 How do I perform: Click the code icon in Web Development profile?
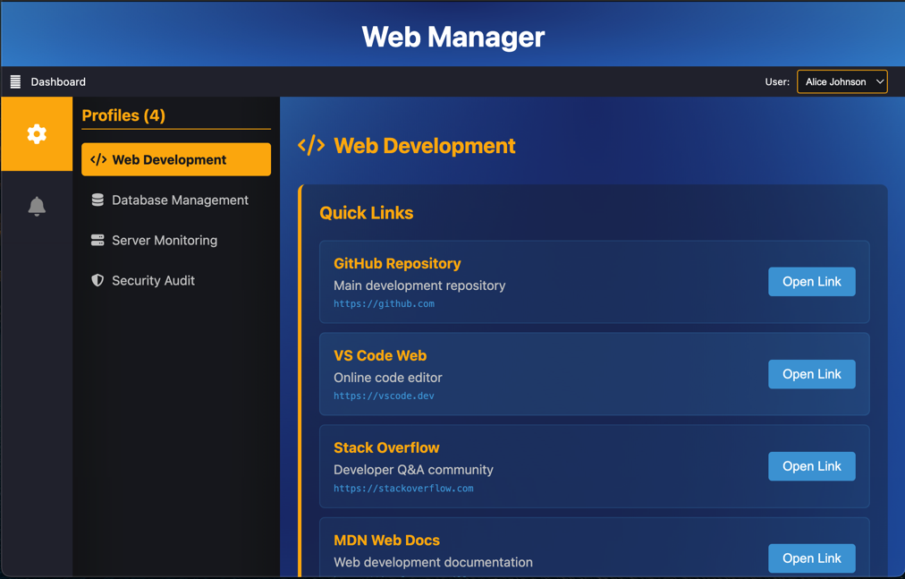pos(98,160)
